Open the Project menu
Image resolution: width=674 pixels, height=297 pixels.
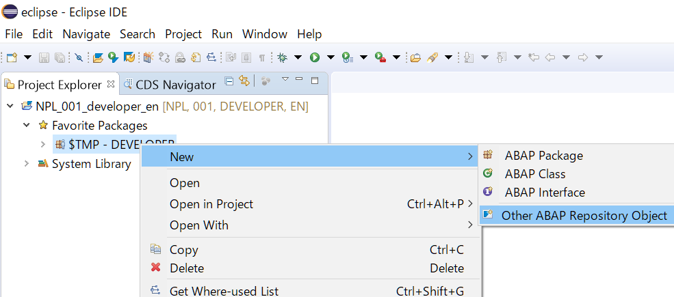click(183, 34)
